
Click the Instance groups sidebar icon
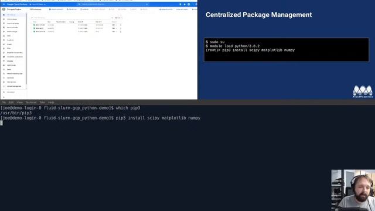(x=4, y=19)
